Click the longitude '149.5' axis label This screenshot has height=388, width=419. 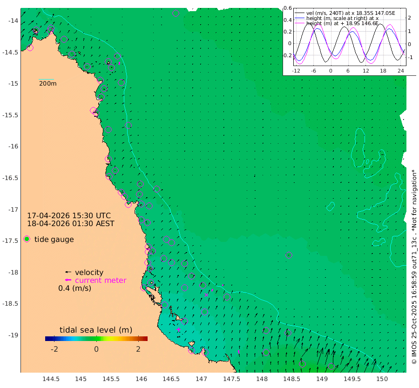(x=352, y=379)
